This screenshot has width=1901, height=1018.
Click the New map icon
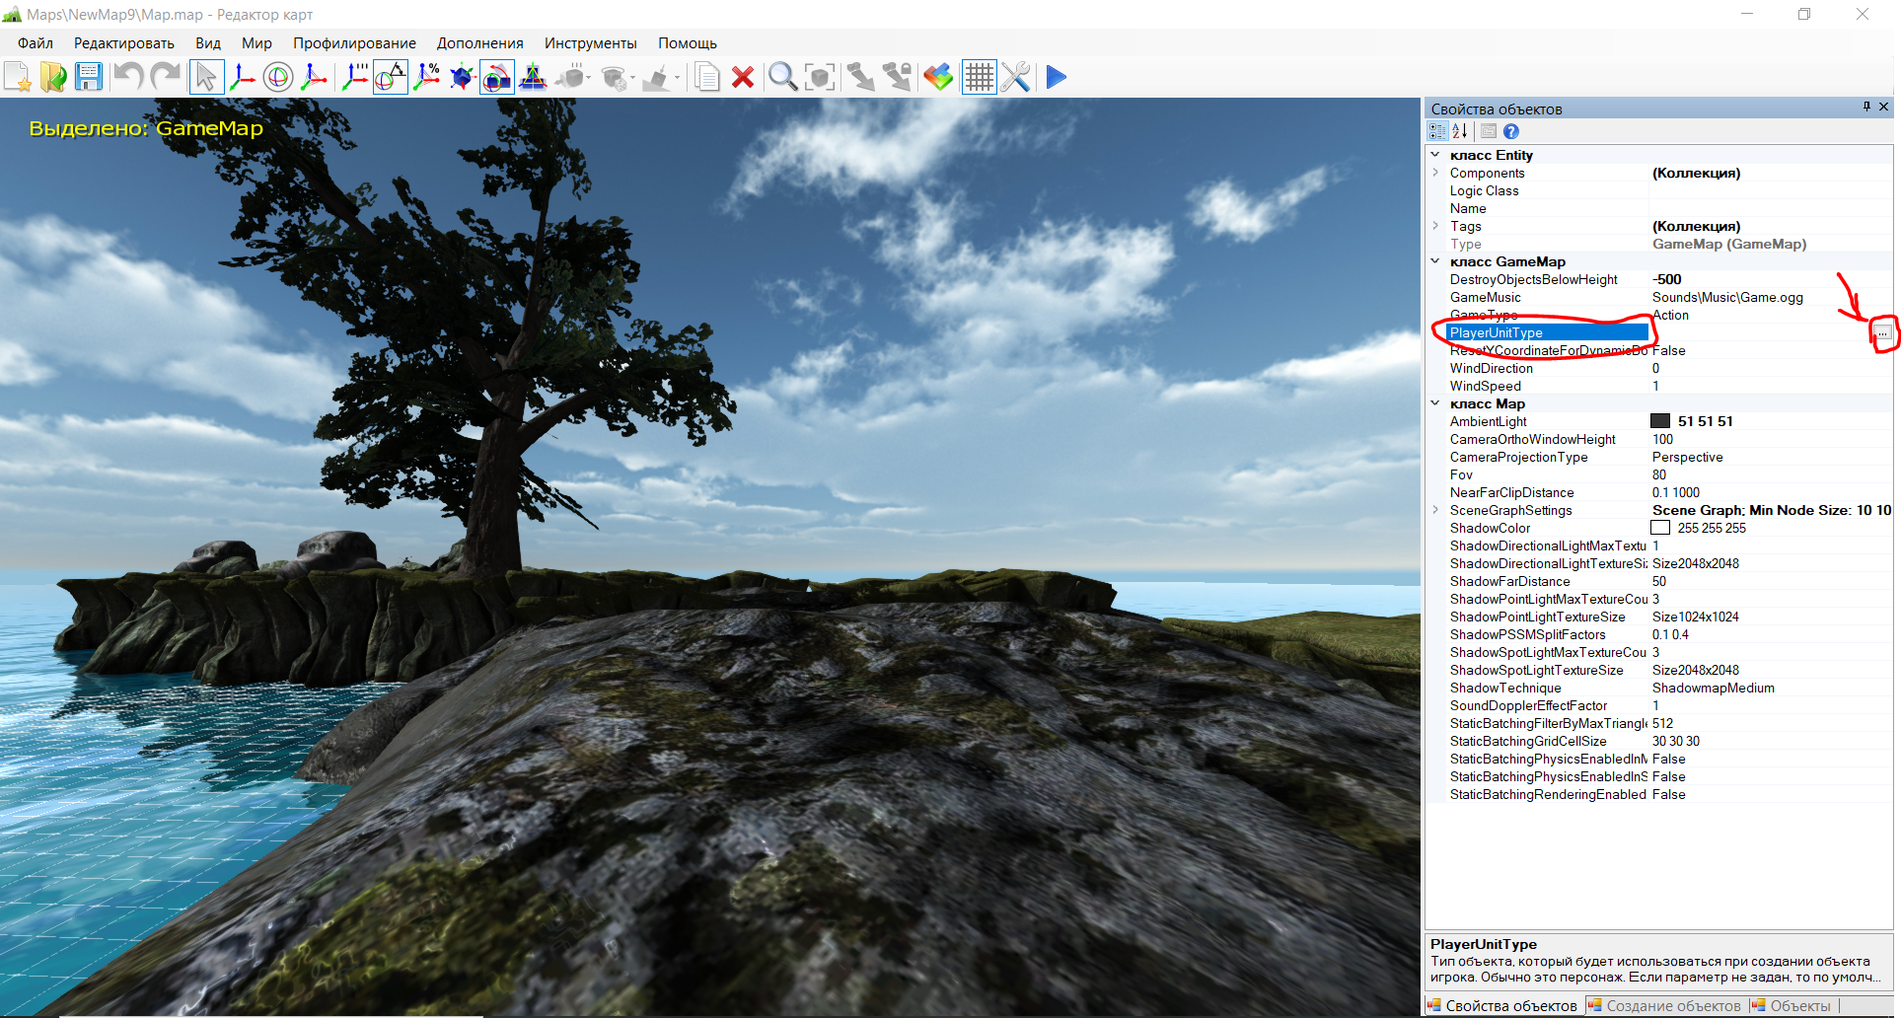[18, 77]
